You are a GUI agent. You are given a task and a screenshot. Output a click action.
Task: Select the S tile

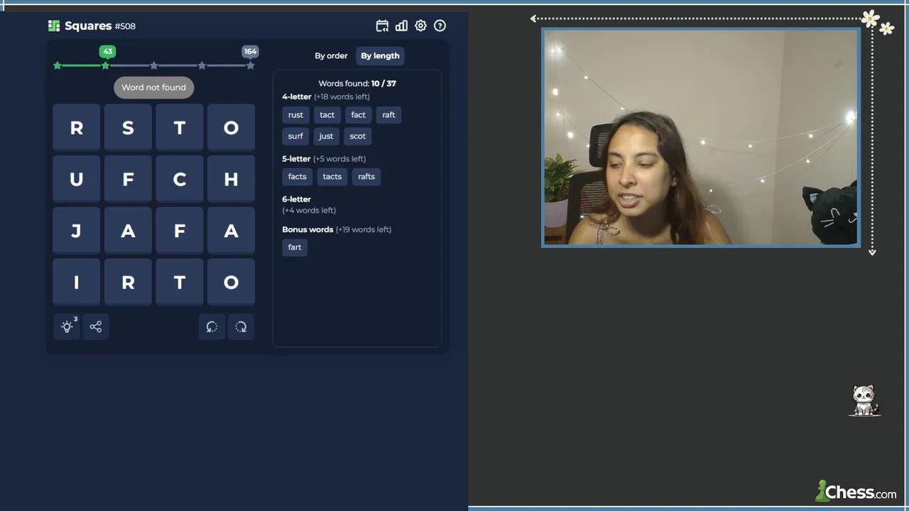tap(128, 128)
